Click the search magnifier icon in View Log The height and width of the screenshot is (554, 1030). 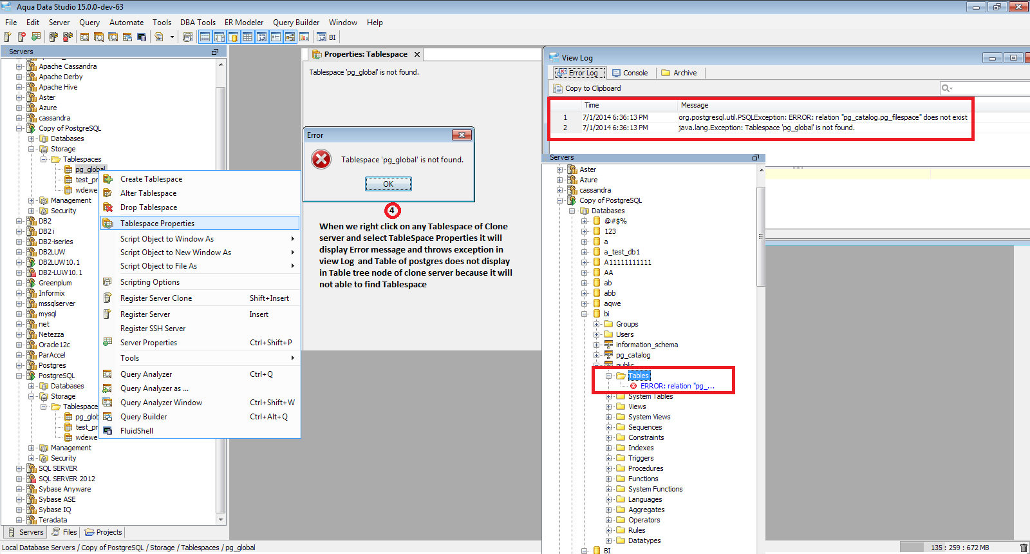[947, 88]
